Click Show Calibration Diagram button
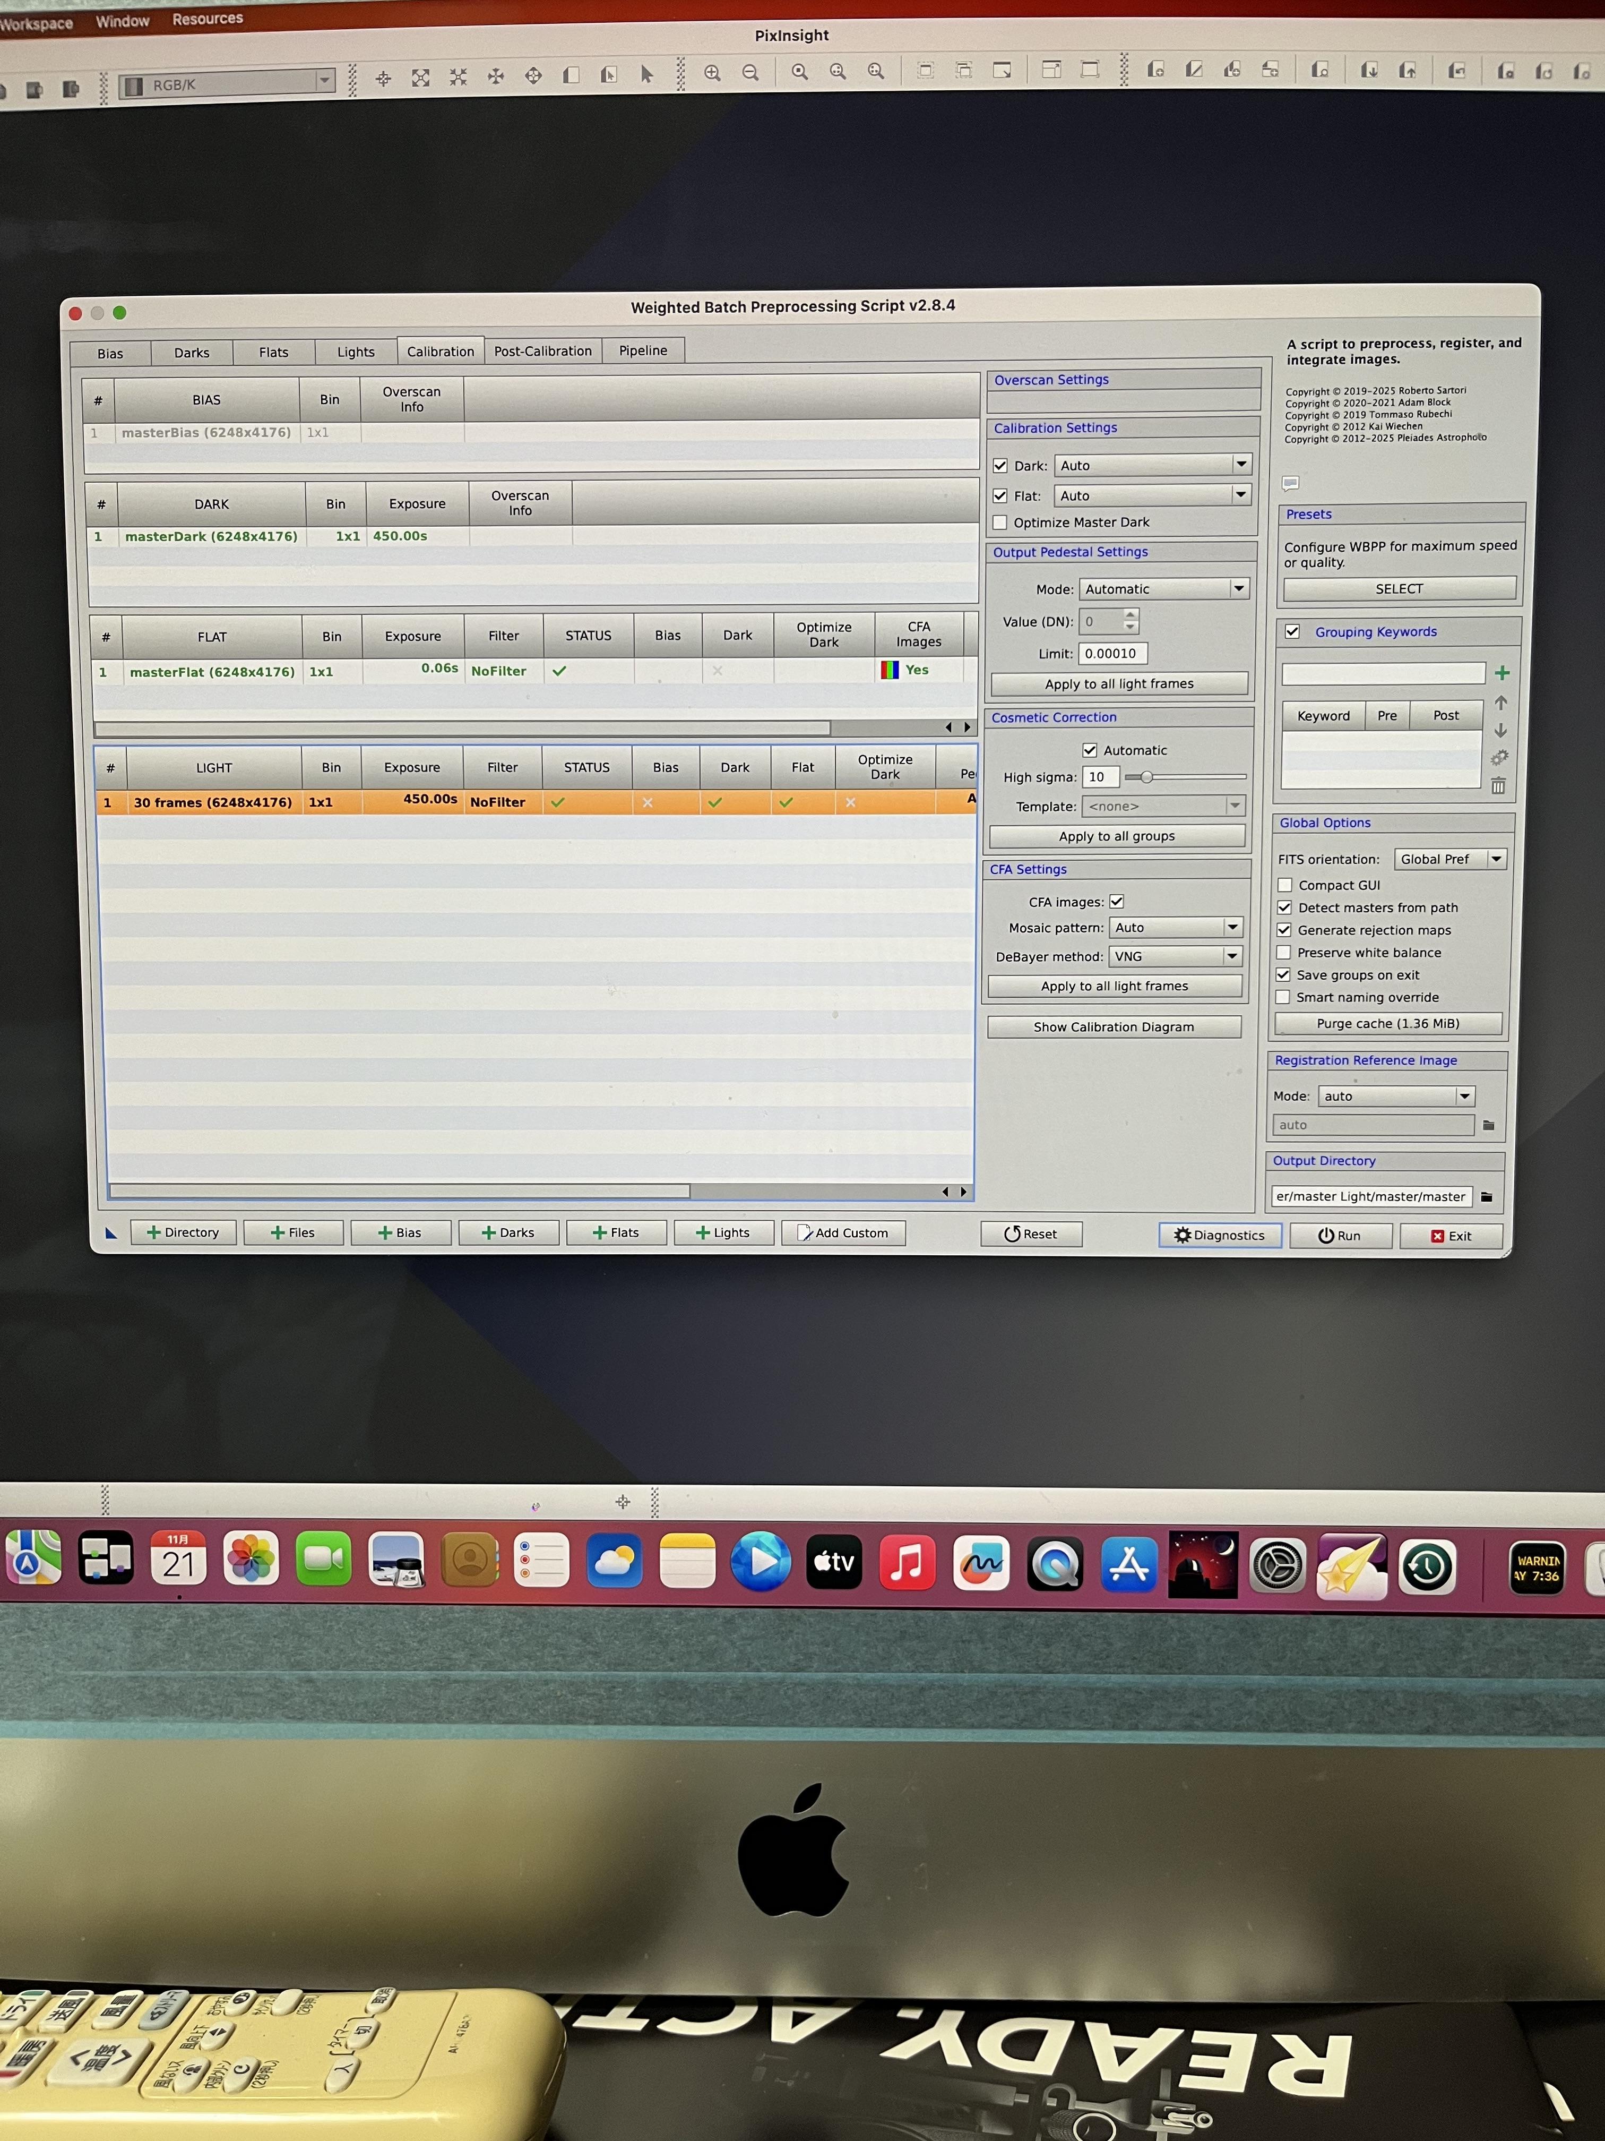Image resolution: width=1605 pixels, height=2141 pixels. point(1114,1027)
